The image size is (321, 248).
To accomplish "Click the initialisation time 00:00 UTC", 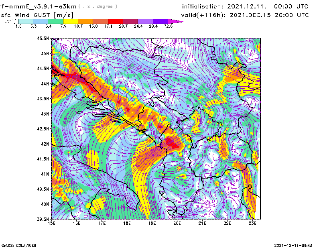I will tap(291, 6).
